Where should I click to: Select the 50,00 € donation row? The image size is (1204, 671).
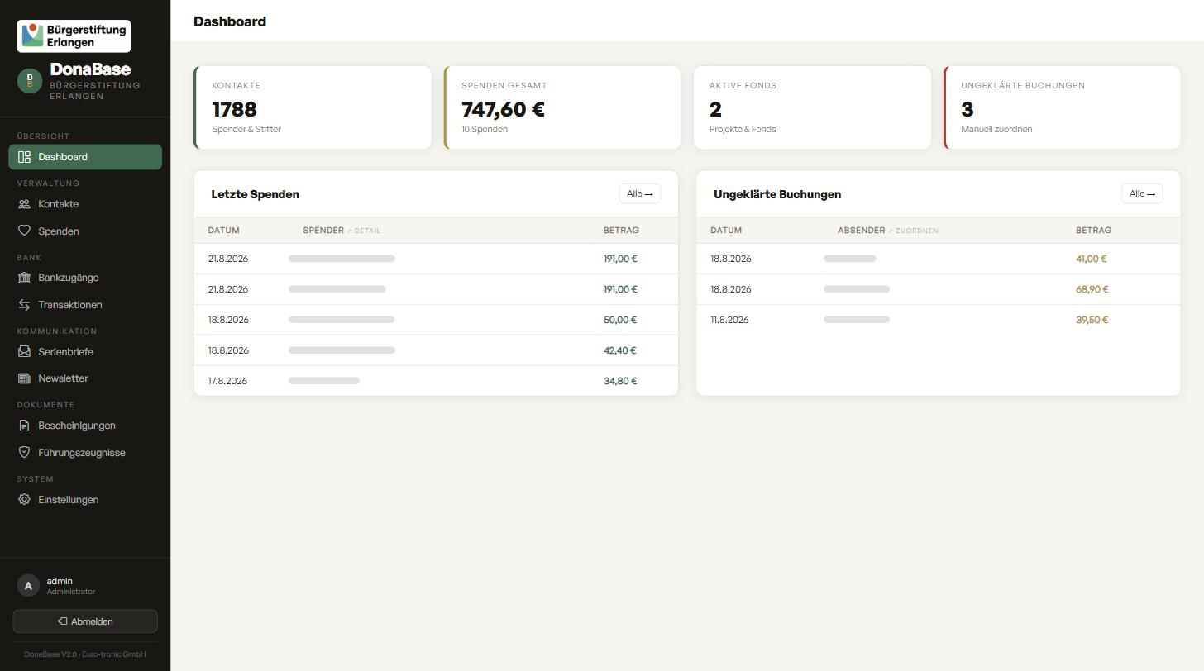(436, 320)
